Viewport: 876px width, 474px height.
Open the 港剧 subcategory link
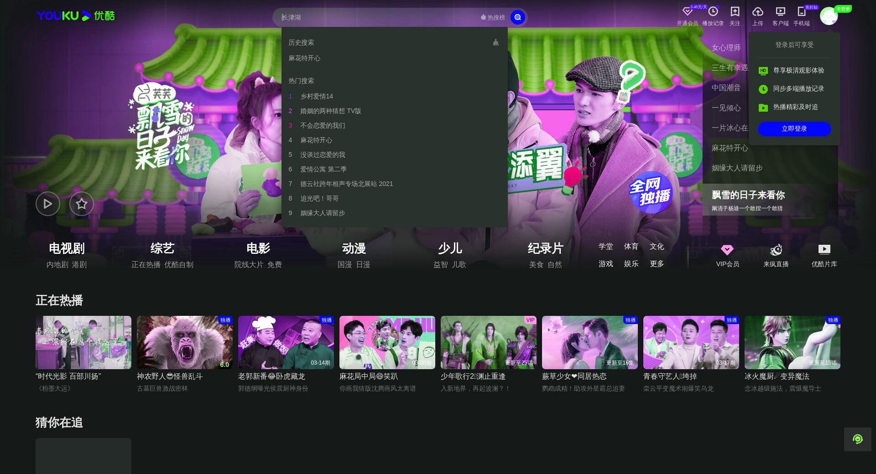click(x=79, y=265)
